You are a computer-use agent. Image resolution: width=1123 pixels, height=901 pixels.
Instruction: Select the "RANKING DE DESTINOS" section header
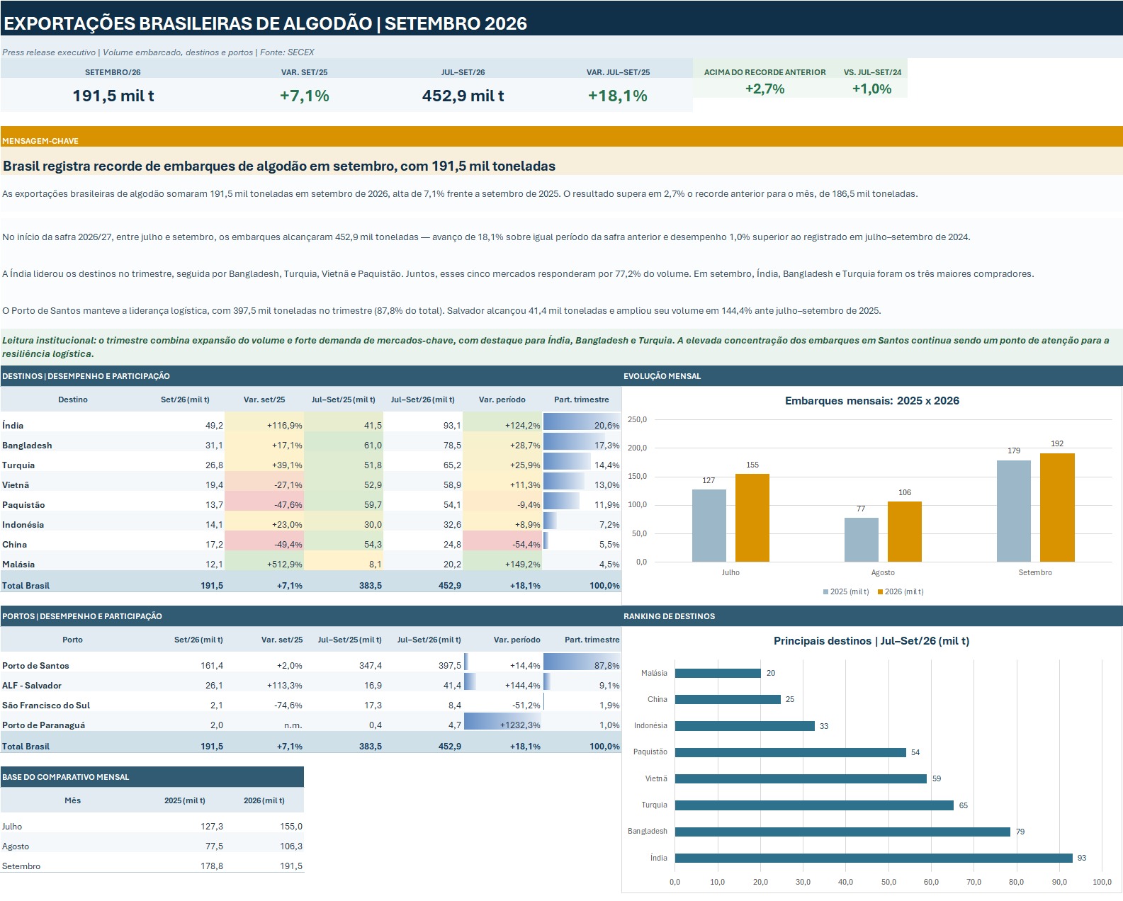click(x=670, y=616)
